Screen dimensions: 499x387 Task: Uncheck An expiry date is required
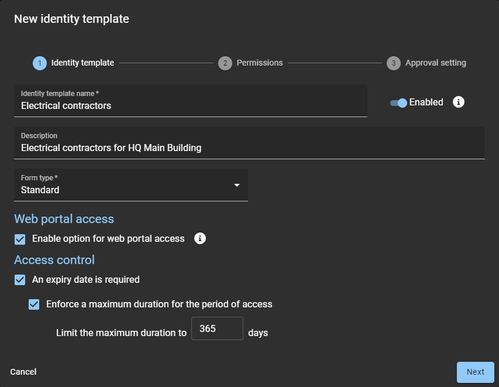coord(20,280)
